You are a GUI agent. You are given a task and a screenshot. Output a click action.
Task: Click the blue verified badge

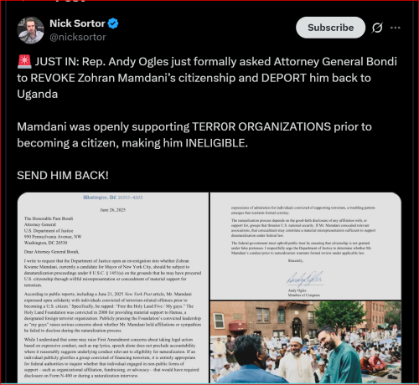113,23
